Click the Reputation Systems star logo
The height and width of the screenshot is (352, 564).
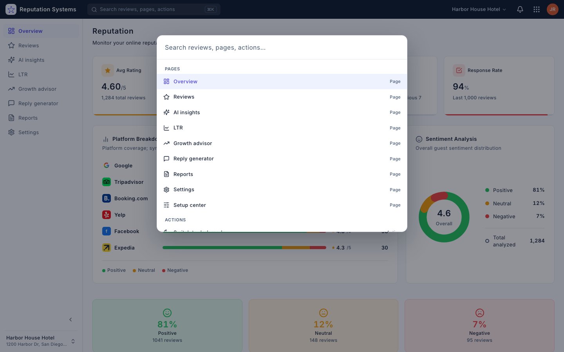[x=11, y=9]
